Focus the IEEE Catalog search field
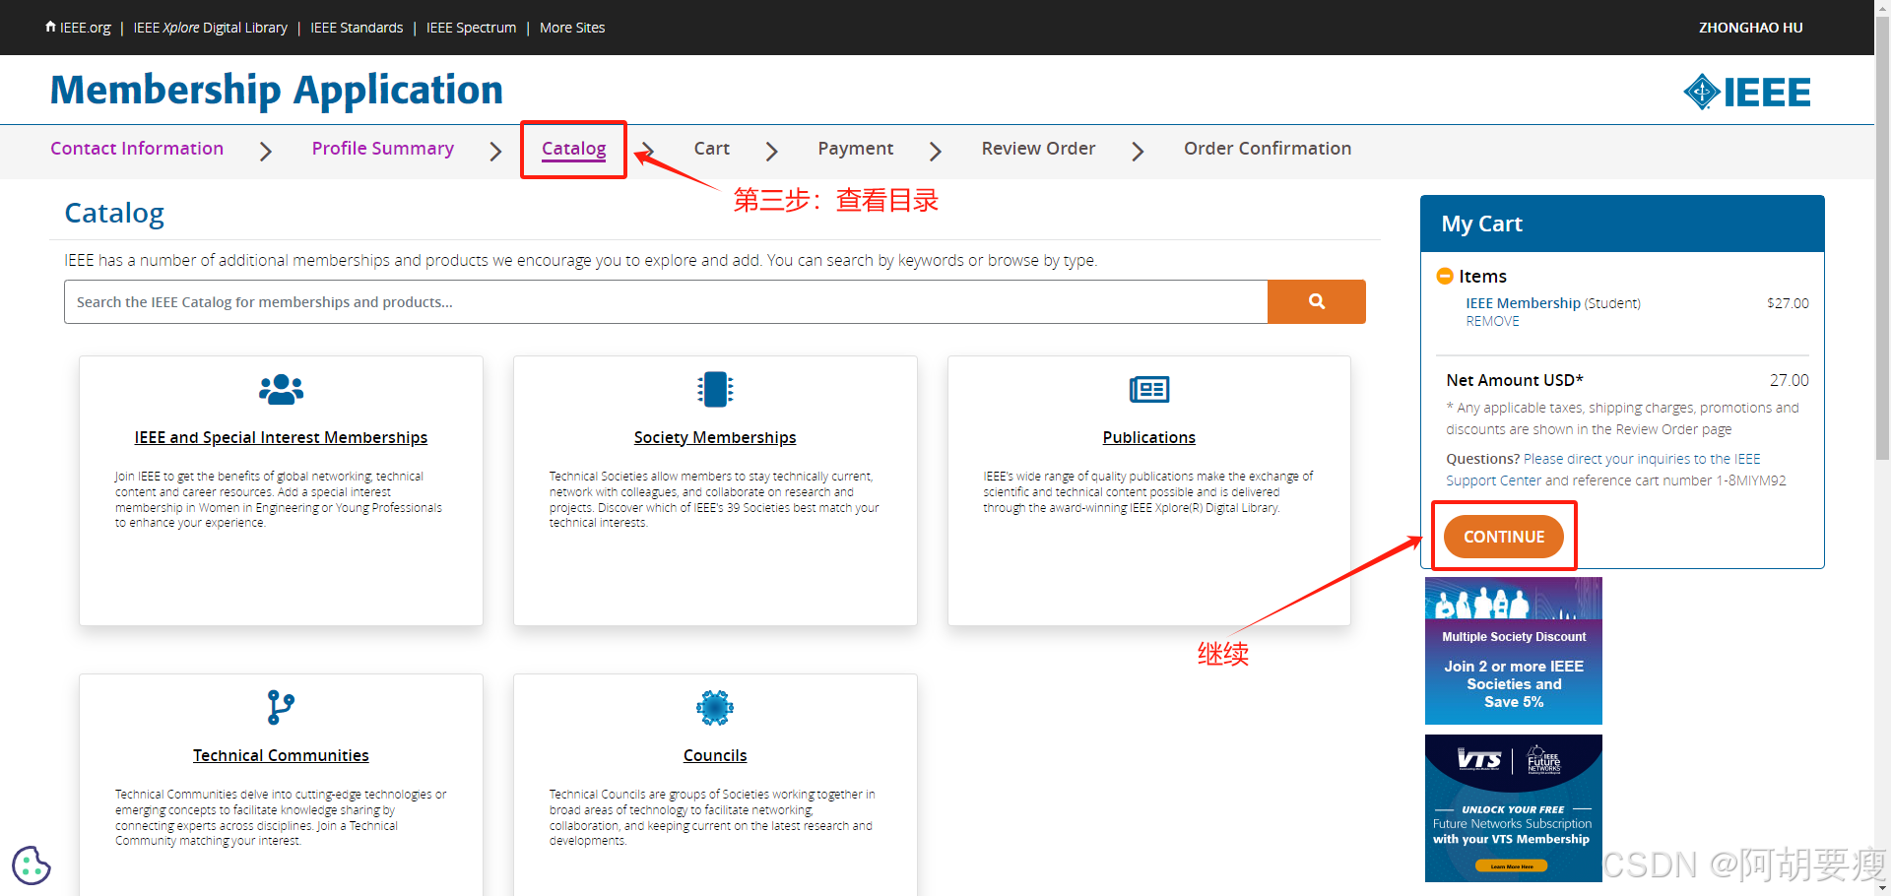This screenshot has width=1891, height=896. point(666,301)
